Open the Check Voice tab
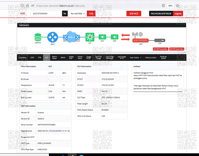Viewport: 199px width, 156px height. [x=80, y=57]
